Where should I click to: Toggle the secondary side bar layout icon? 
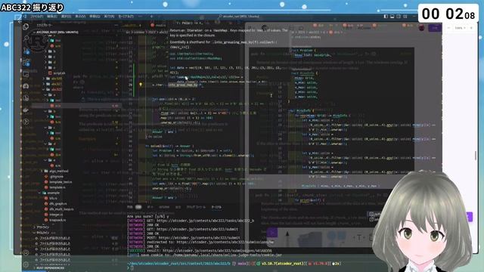coord(399,17)
